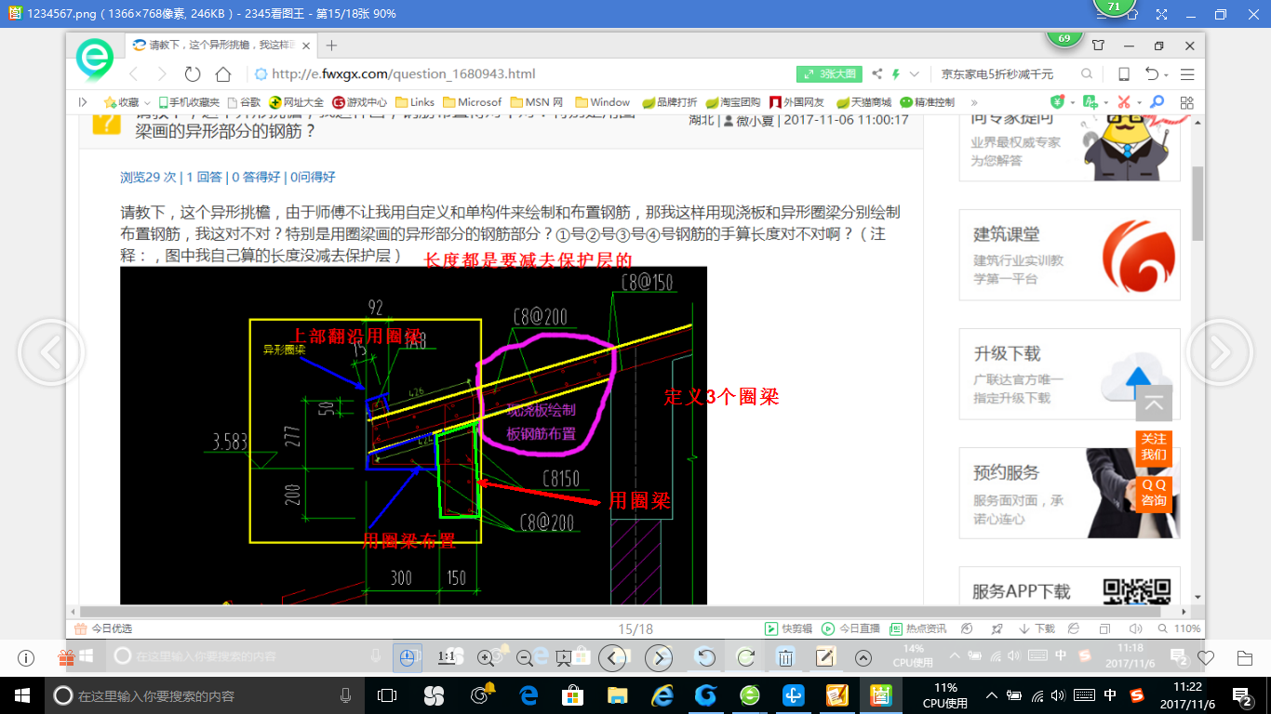
Task: Click green 3张大图 button in address bar
Action: click(829, 74)
